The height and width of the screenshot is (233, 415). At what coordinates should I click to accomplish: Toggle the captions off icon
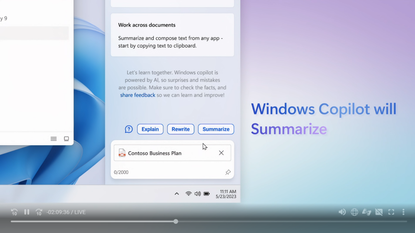379,212
